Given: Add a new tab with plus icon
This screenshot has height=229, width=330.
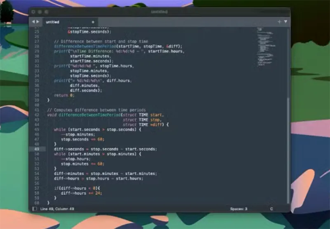Looking at the screenshot, I should click(x=279, y=21).
